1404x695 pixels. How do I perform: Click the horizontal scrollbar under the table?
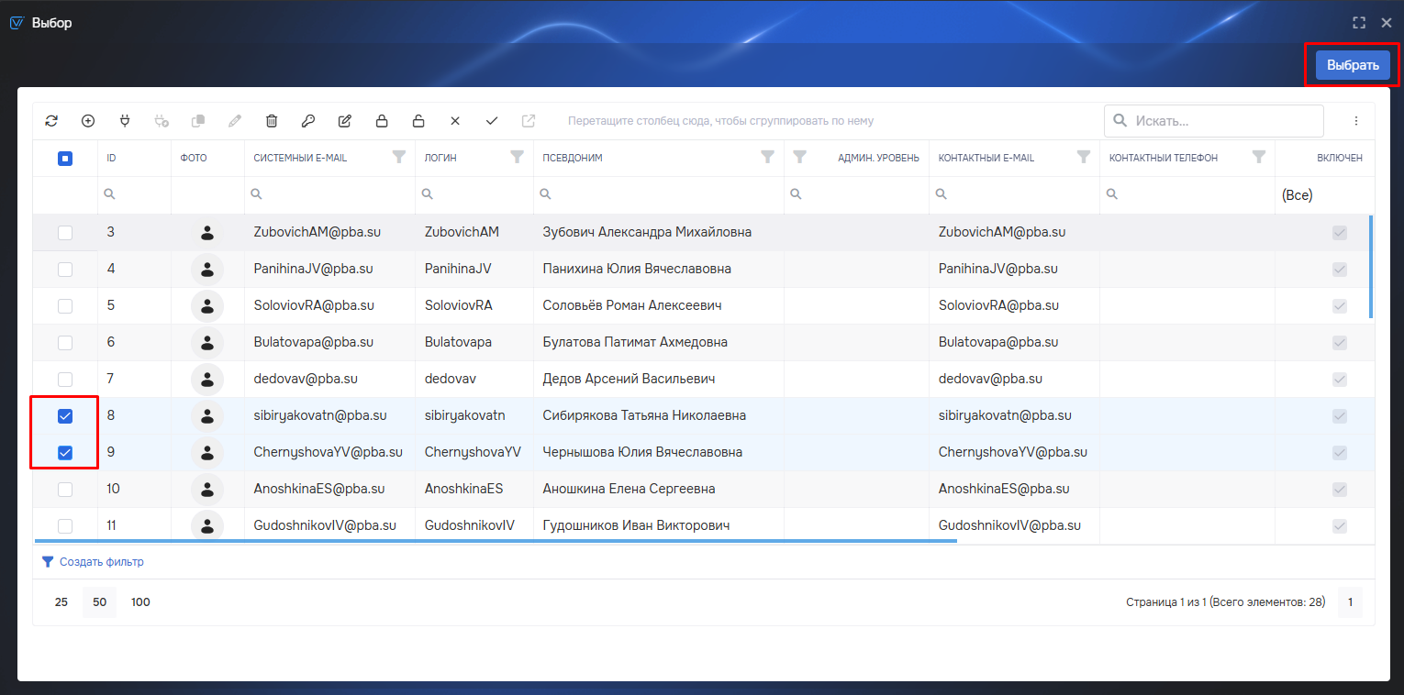pos(496,541)
